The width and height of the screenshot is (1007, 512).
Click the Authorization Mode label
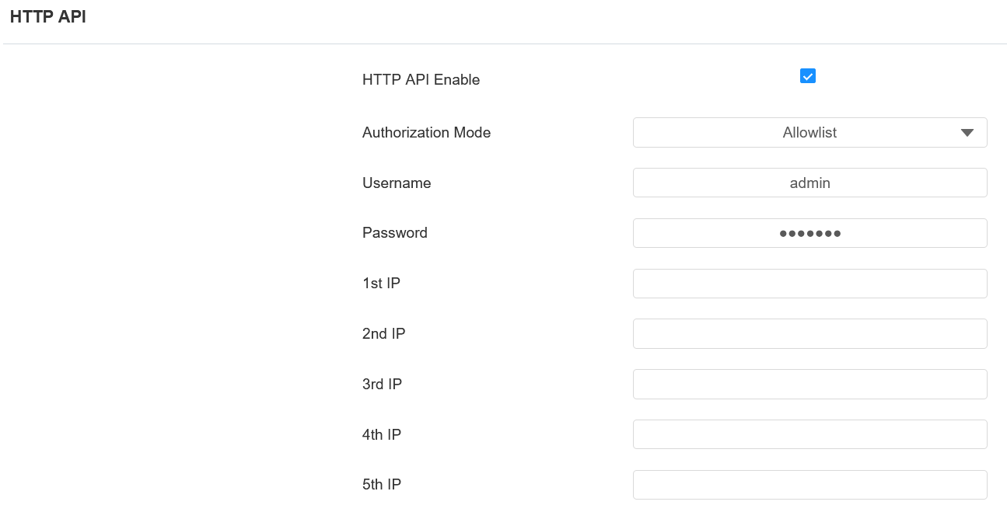coord(426,133)
